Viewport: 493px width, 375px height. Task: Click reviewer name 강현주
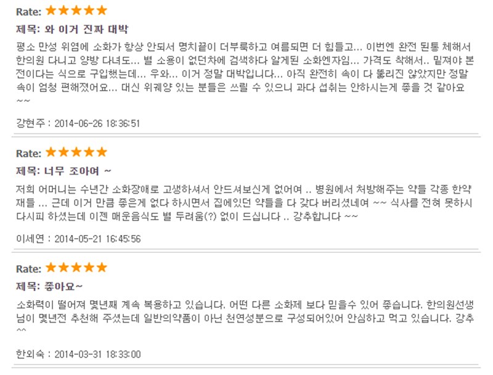click(30, 123)
